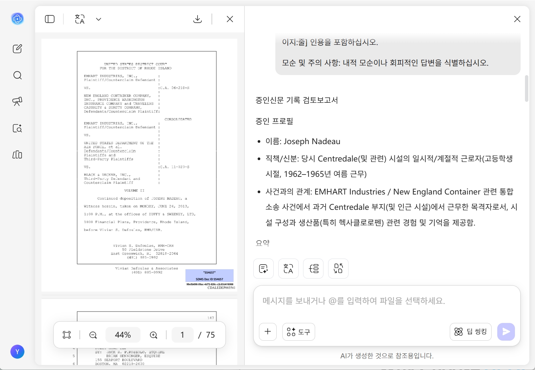The width and height of the screenshot is (535, 370).
Task: Toggle the document thumbnail sidebar panel
Action: point(50,19)
